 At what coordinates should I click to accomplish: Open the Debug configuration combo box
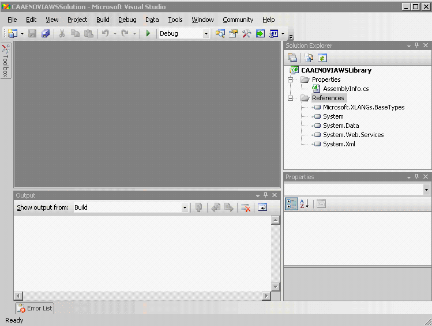[x=184, y=33]
